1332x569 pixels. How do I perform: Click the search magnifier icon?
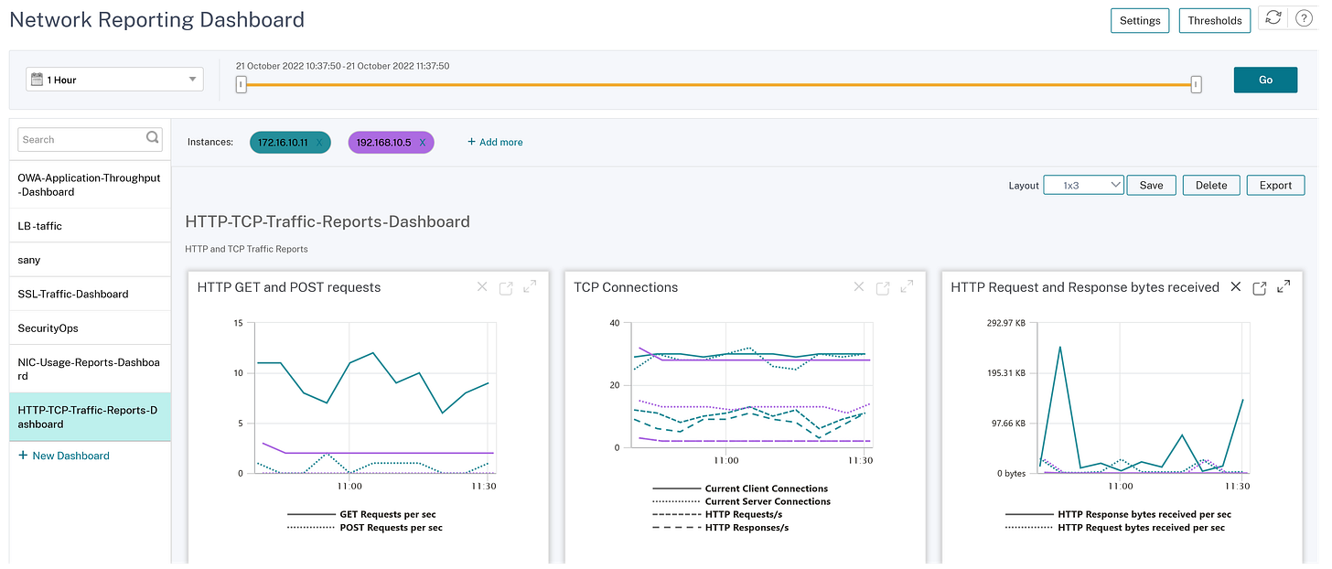tap(153, 138)
